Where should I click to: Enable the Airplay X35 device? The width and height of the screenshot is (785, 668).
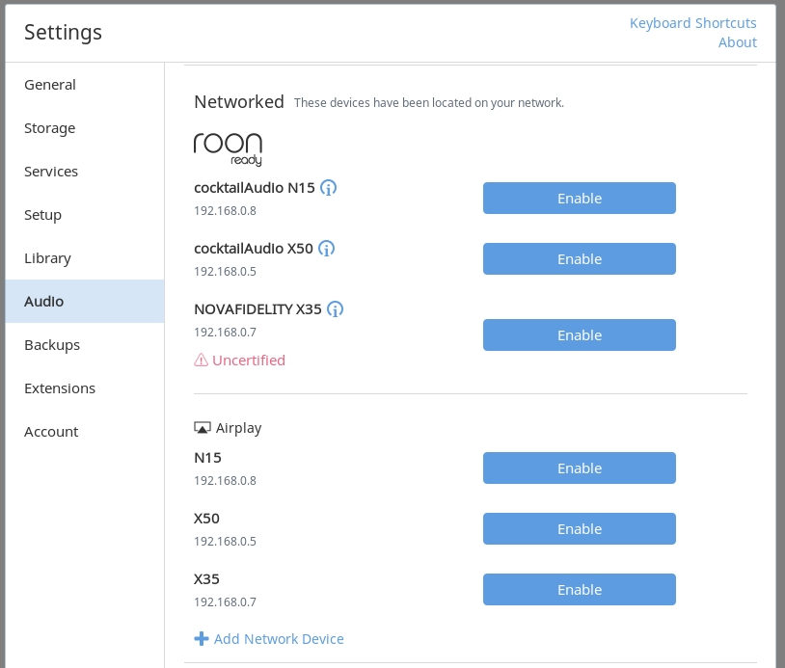click(x=580, y=590)
